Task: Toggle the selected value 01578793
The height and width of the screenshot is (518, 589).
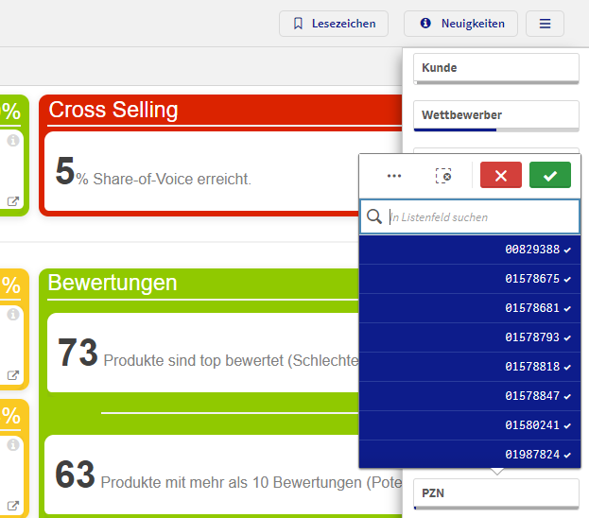Action: tap(470, 337)
